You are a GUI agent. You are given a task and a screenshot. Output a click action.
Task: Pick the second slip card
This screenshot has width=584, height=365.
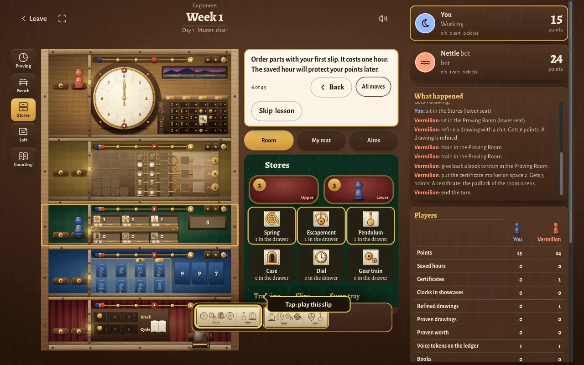tap(296, 316)
